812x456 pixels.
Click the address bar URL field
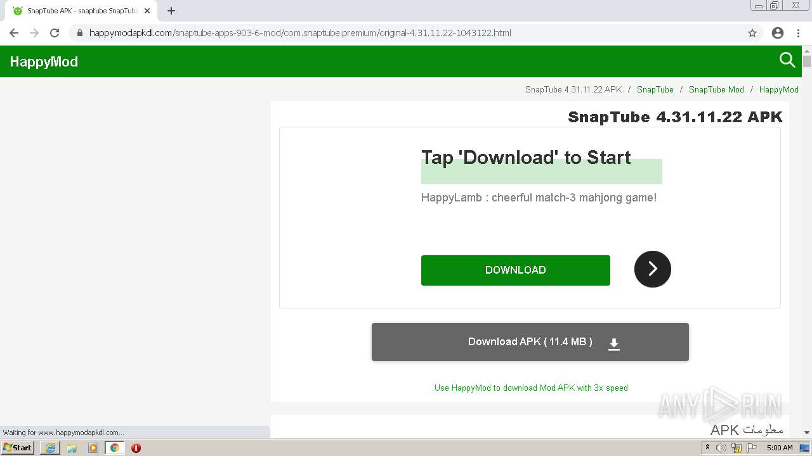coord(406,33)
